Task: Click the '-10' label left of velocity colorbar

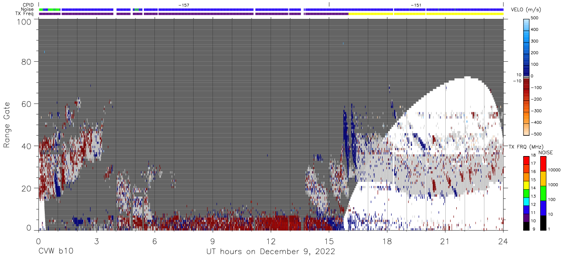Action: 517,81
